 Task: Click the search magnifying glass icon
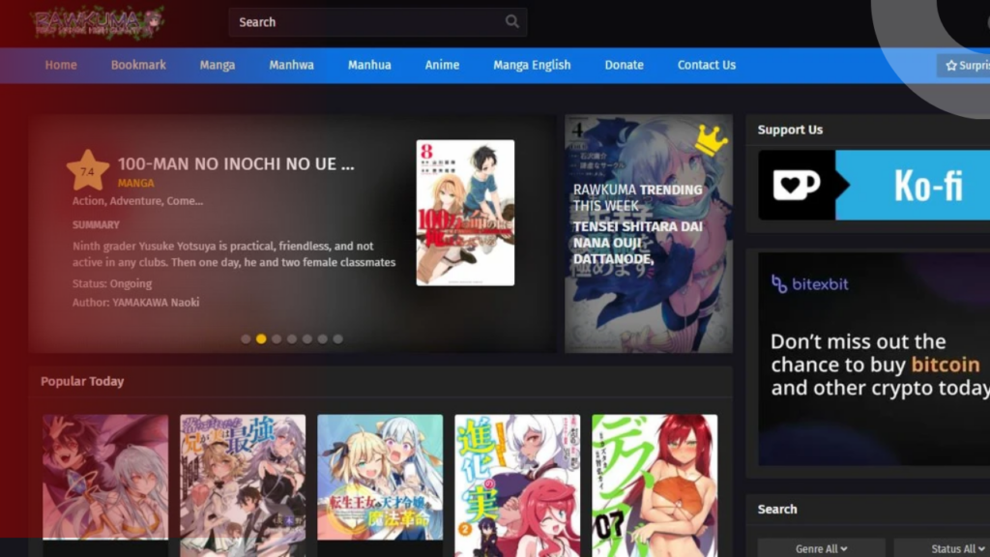tap(511, 22)
